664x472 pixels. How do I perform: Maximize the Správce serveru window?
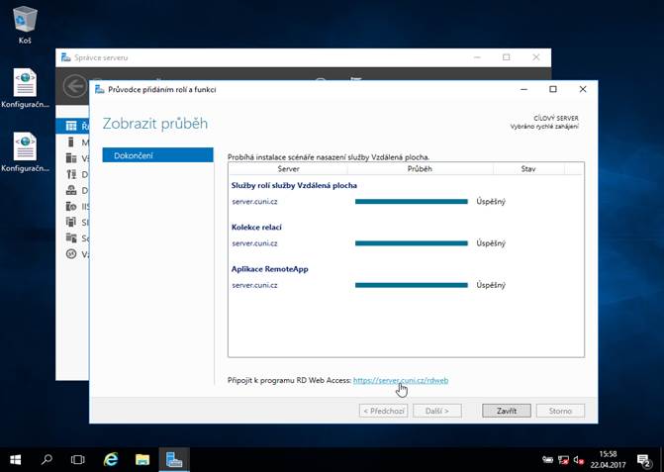coord(507,57)
